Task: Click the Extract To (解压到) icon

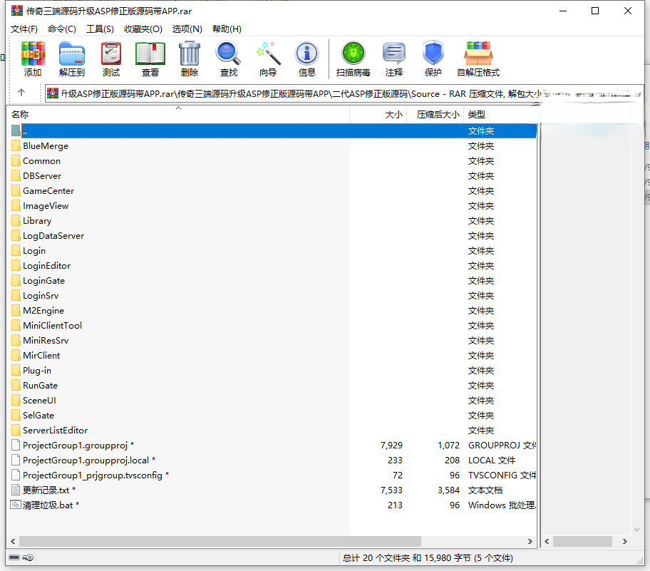Action: [x=72, y=58]
